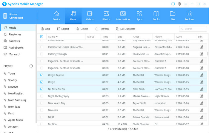This screenshot has height=133, width=209.
Task: Open the Device tab
Action: 56,16
